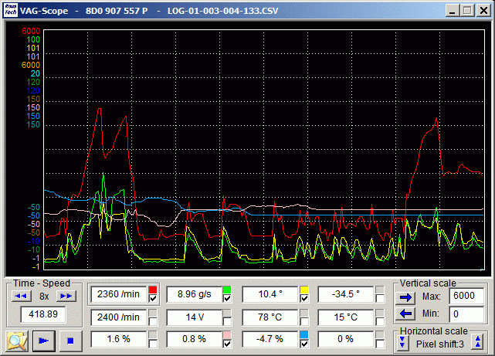Select the 0.8 % value field
495x356 pixels.
(x=194, y=339)
